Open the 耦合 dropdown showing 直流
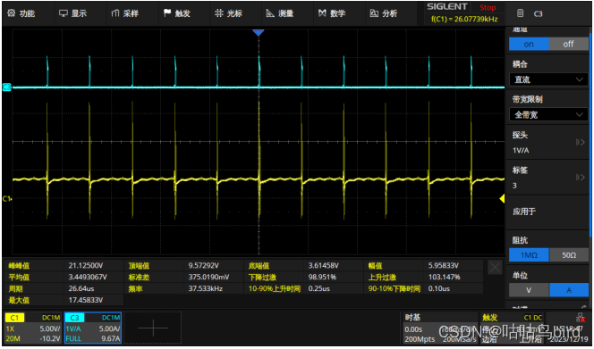 click(x=548, y=79)
